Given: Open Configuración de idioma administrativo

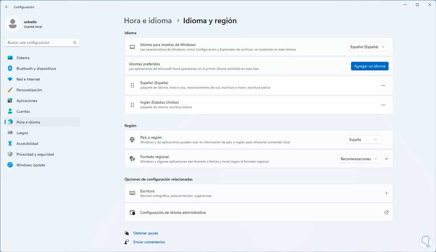Looking at the screenshot, I should coord(259,212).
